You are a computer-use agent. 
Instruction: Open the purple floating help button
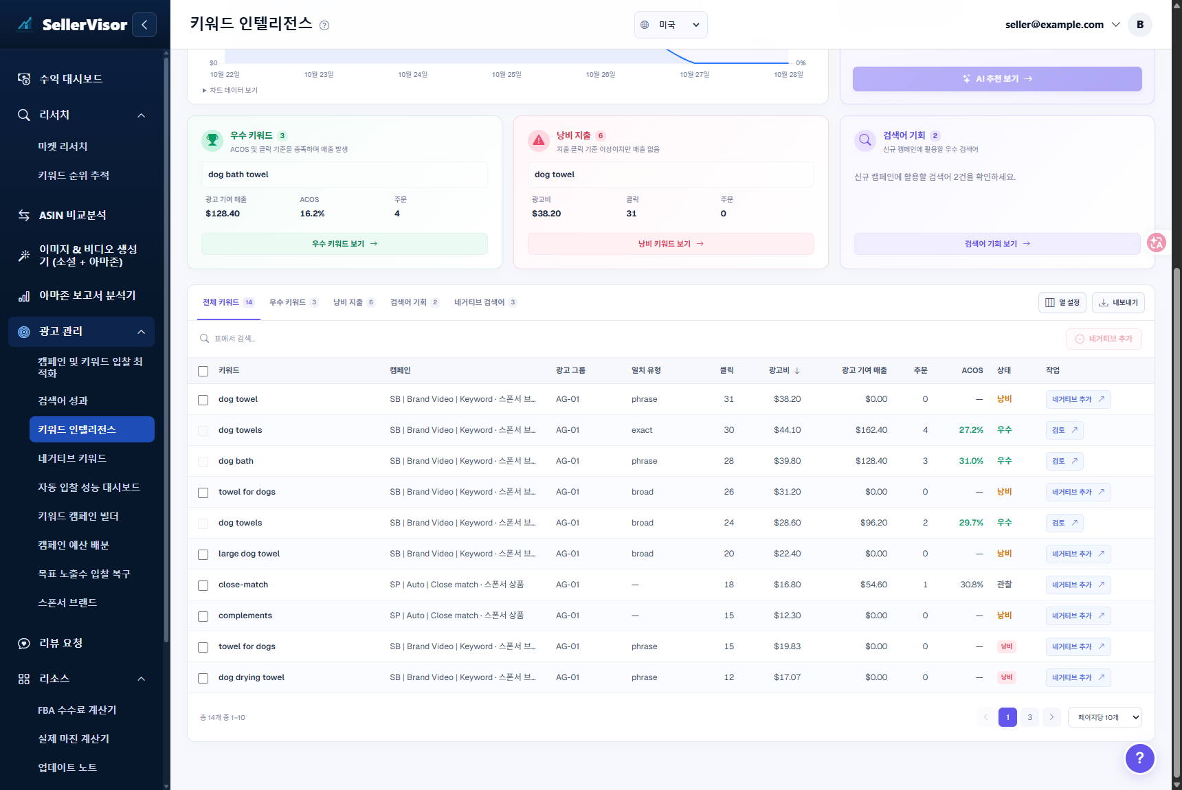coord(1139,758)
